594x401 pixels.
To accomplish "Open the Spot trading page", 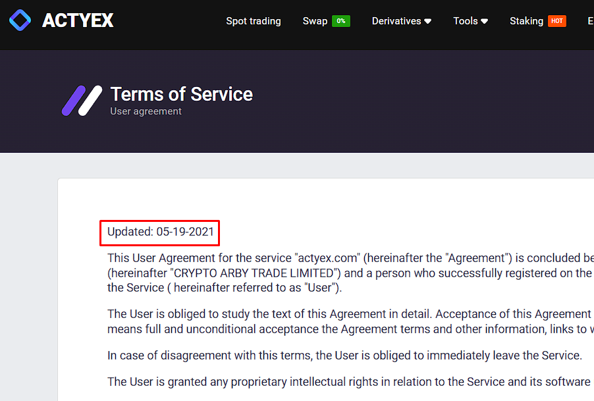I will [254, 21].
